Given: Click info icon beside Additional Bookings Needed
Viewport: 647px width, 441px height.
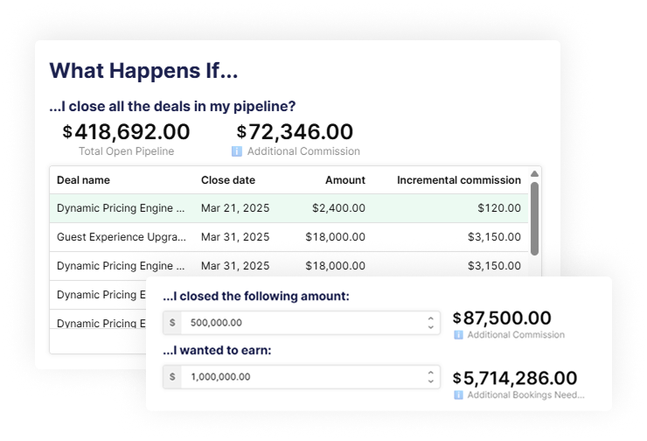Looking at the screenshot, I should pos(458,395).
